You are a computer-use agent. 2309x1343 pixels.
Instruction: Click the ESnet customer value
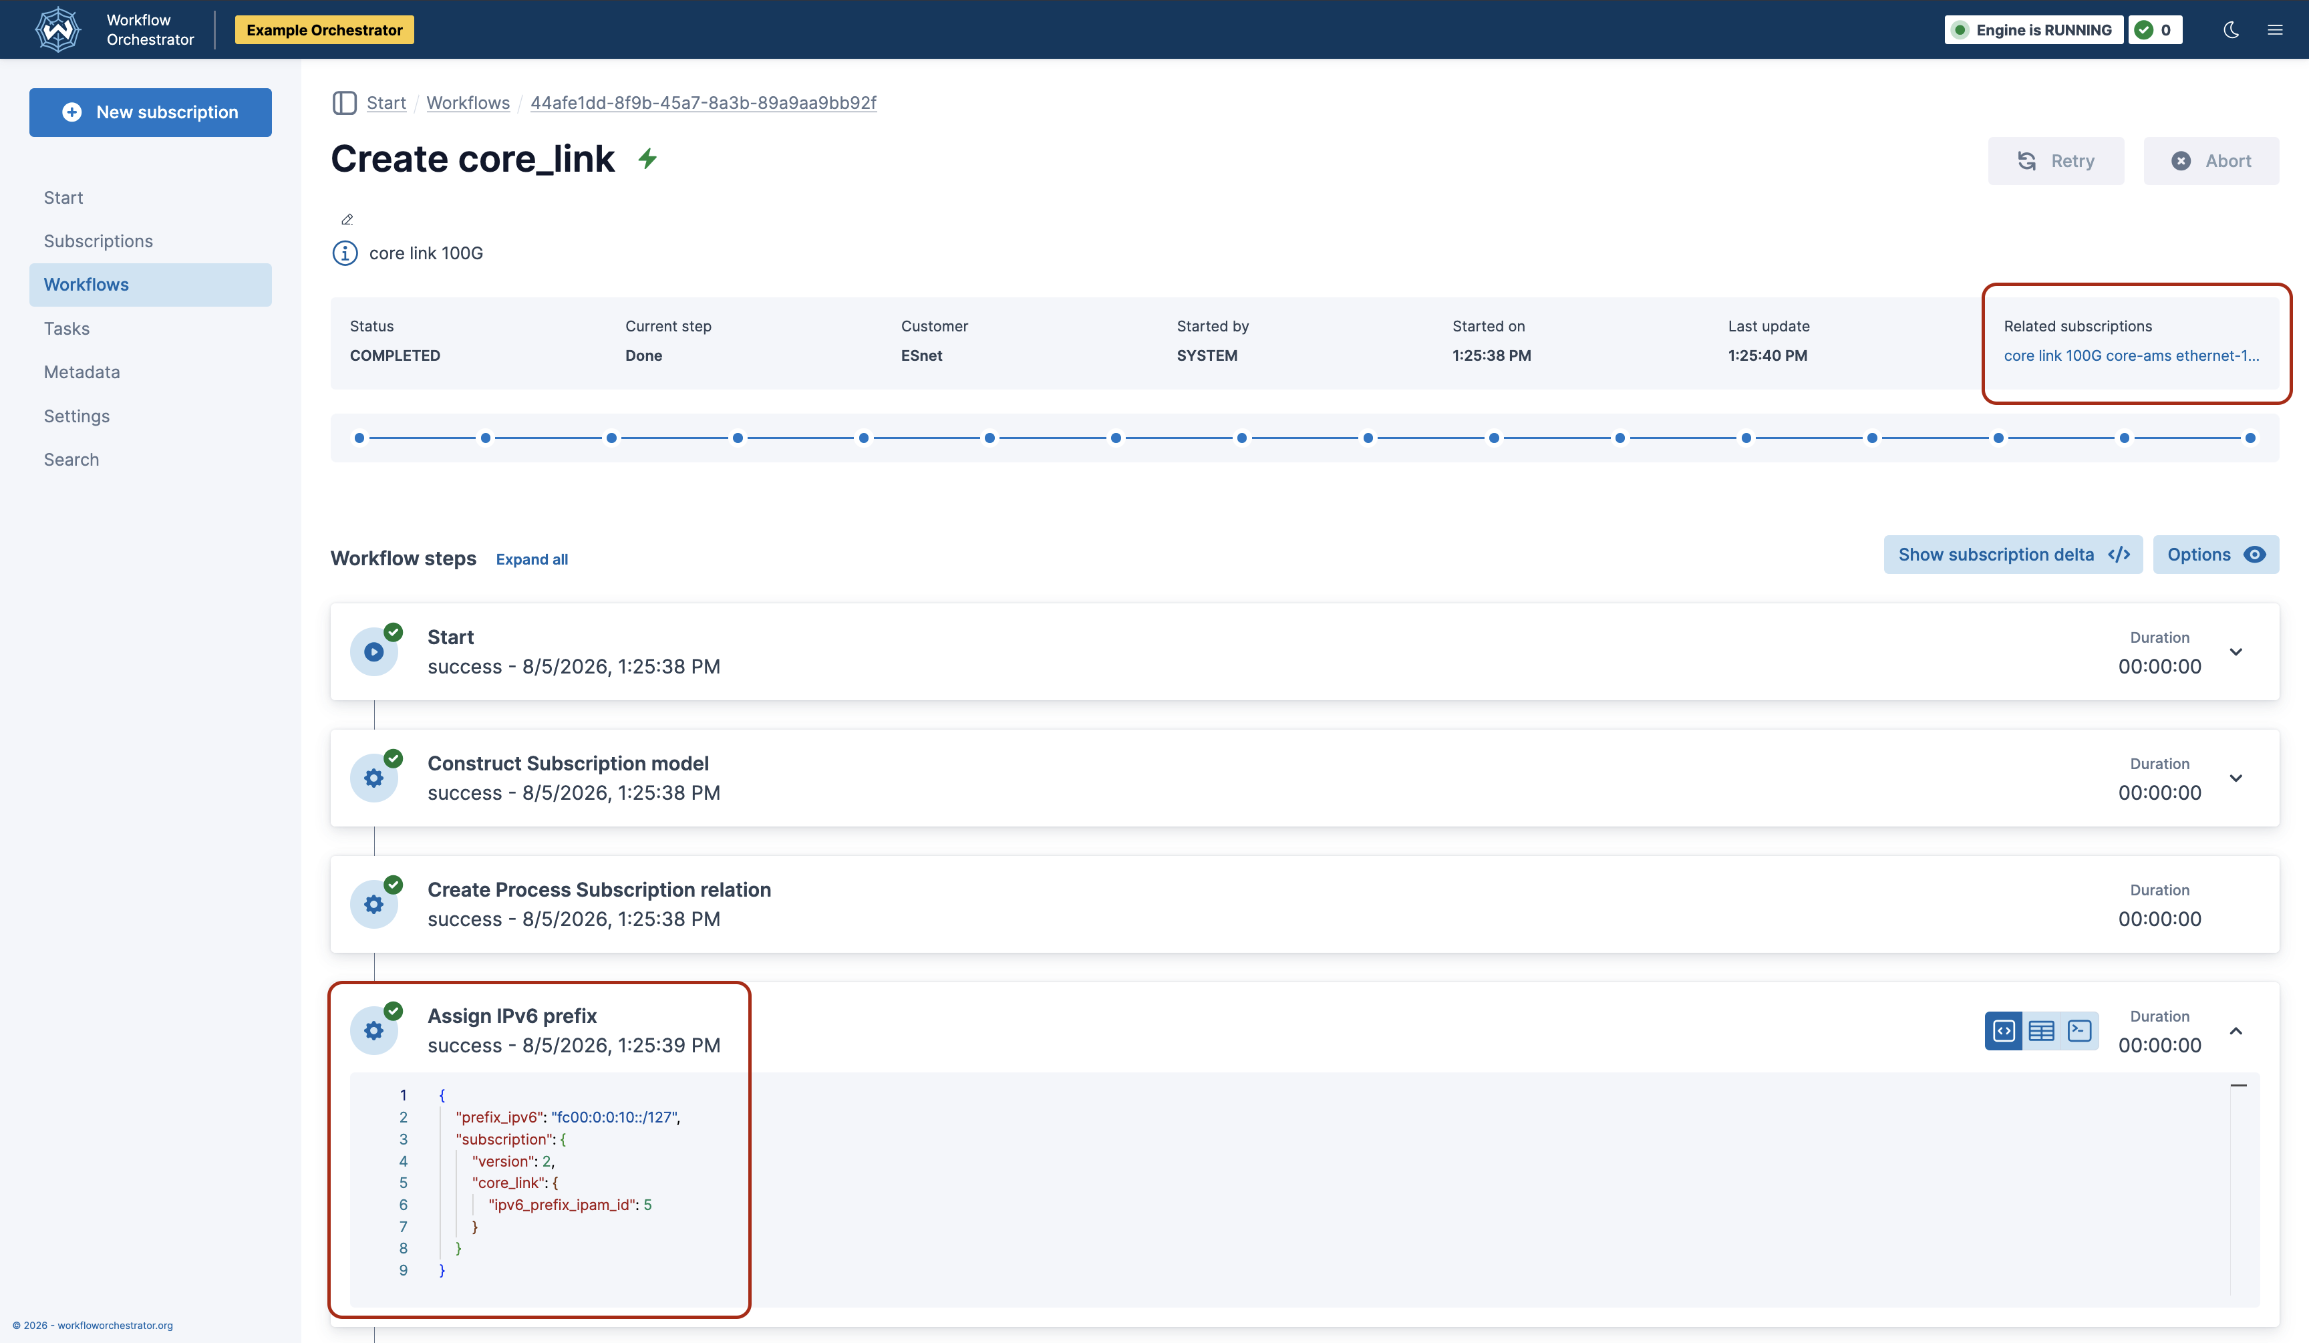click(x=921, y=355)
